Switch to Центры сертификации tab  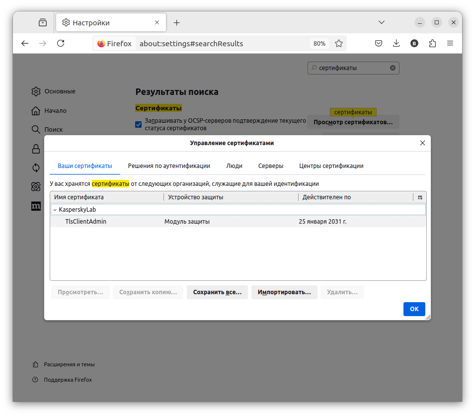[331, 166]
